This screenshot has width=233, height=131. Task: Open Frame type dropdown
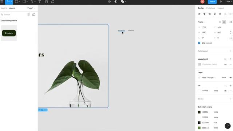pyautogui.click(x=201, y=22)
